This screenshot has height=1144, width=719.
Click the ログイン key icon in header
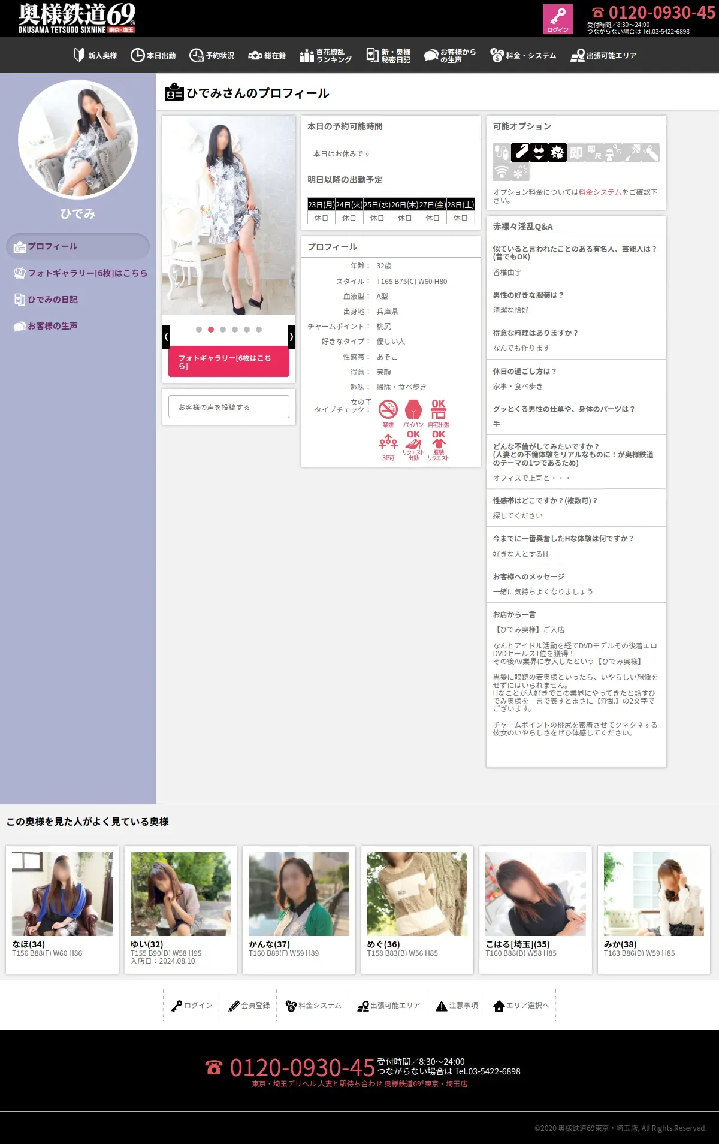[x=557, y=19]
